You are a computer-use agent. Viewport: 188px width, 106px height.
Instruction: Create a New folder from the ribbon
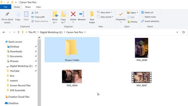point(92,17)
